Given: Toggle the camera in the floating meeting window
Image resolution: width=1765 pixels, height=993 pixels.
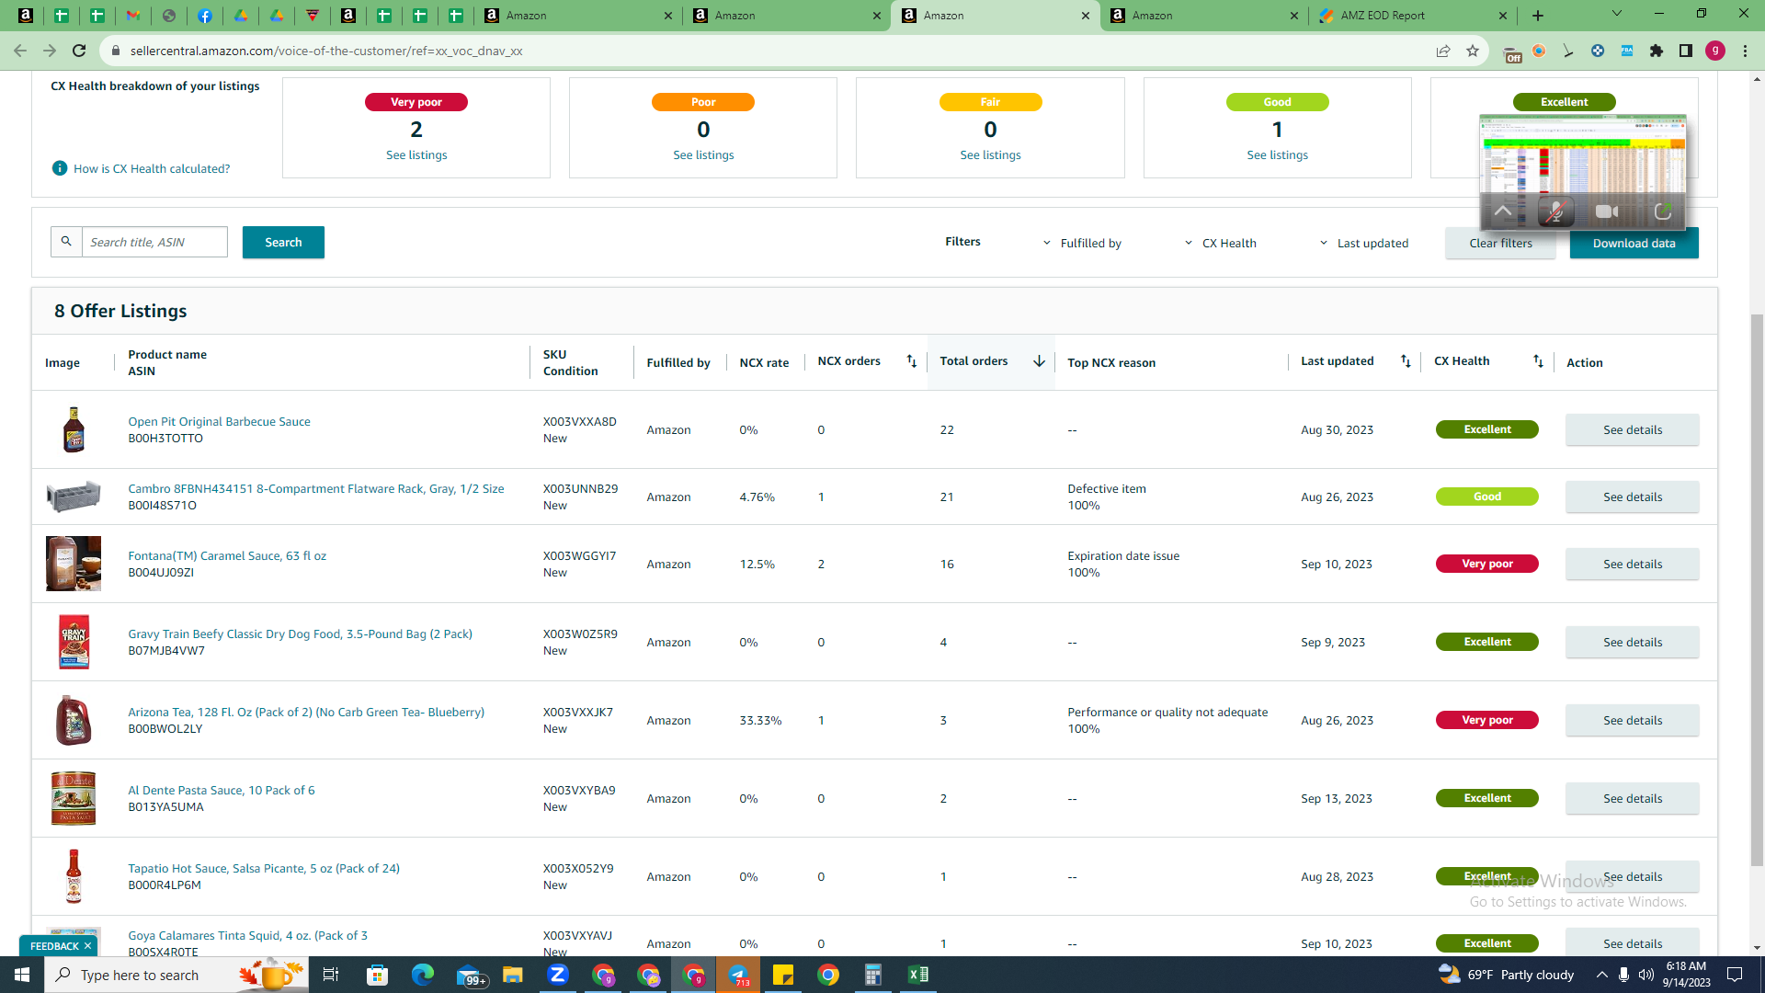Looking at the screenshot, I should tap(1607, 211).
